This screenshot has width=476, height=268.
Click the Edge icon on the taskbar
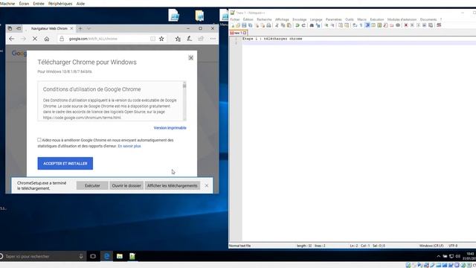(x=106, y=256)
